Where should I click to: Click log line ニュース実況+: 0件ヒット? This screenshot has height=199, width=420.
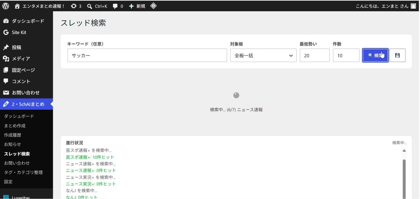point(91,184)
